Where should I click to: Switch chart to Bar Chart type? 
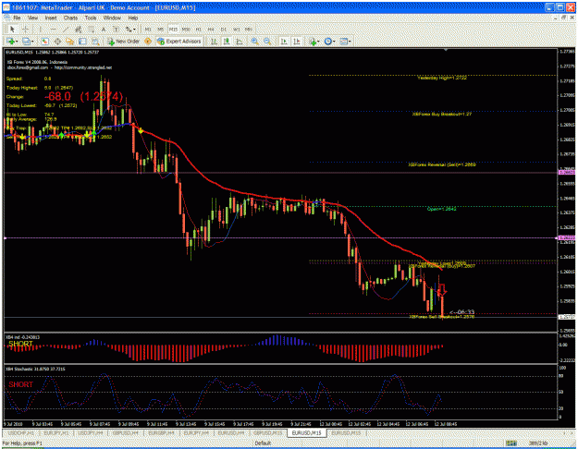[x=215, y=42]
